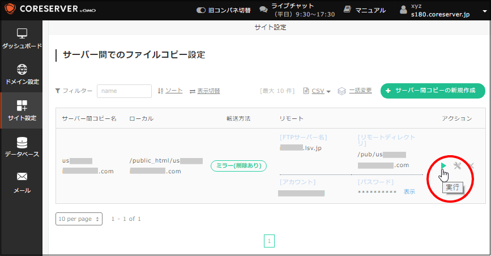Click the green run (実行) play icon

[x=444, y=165]
